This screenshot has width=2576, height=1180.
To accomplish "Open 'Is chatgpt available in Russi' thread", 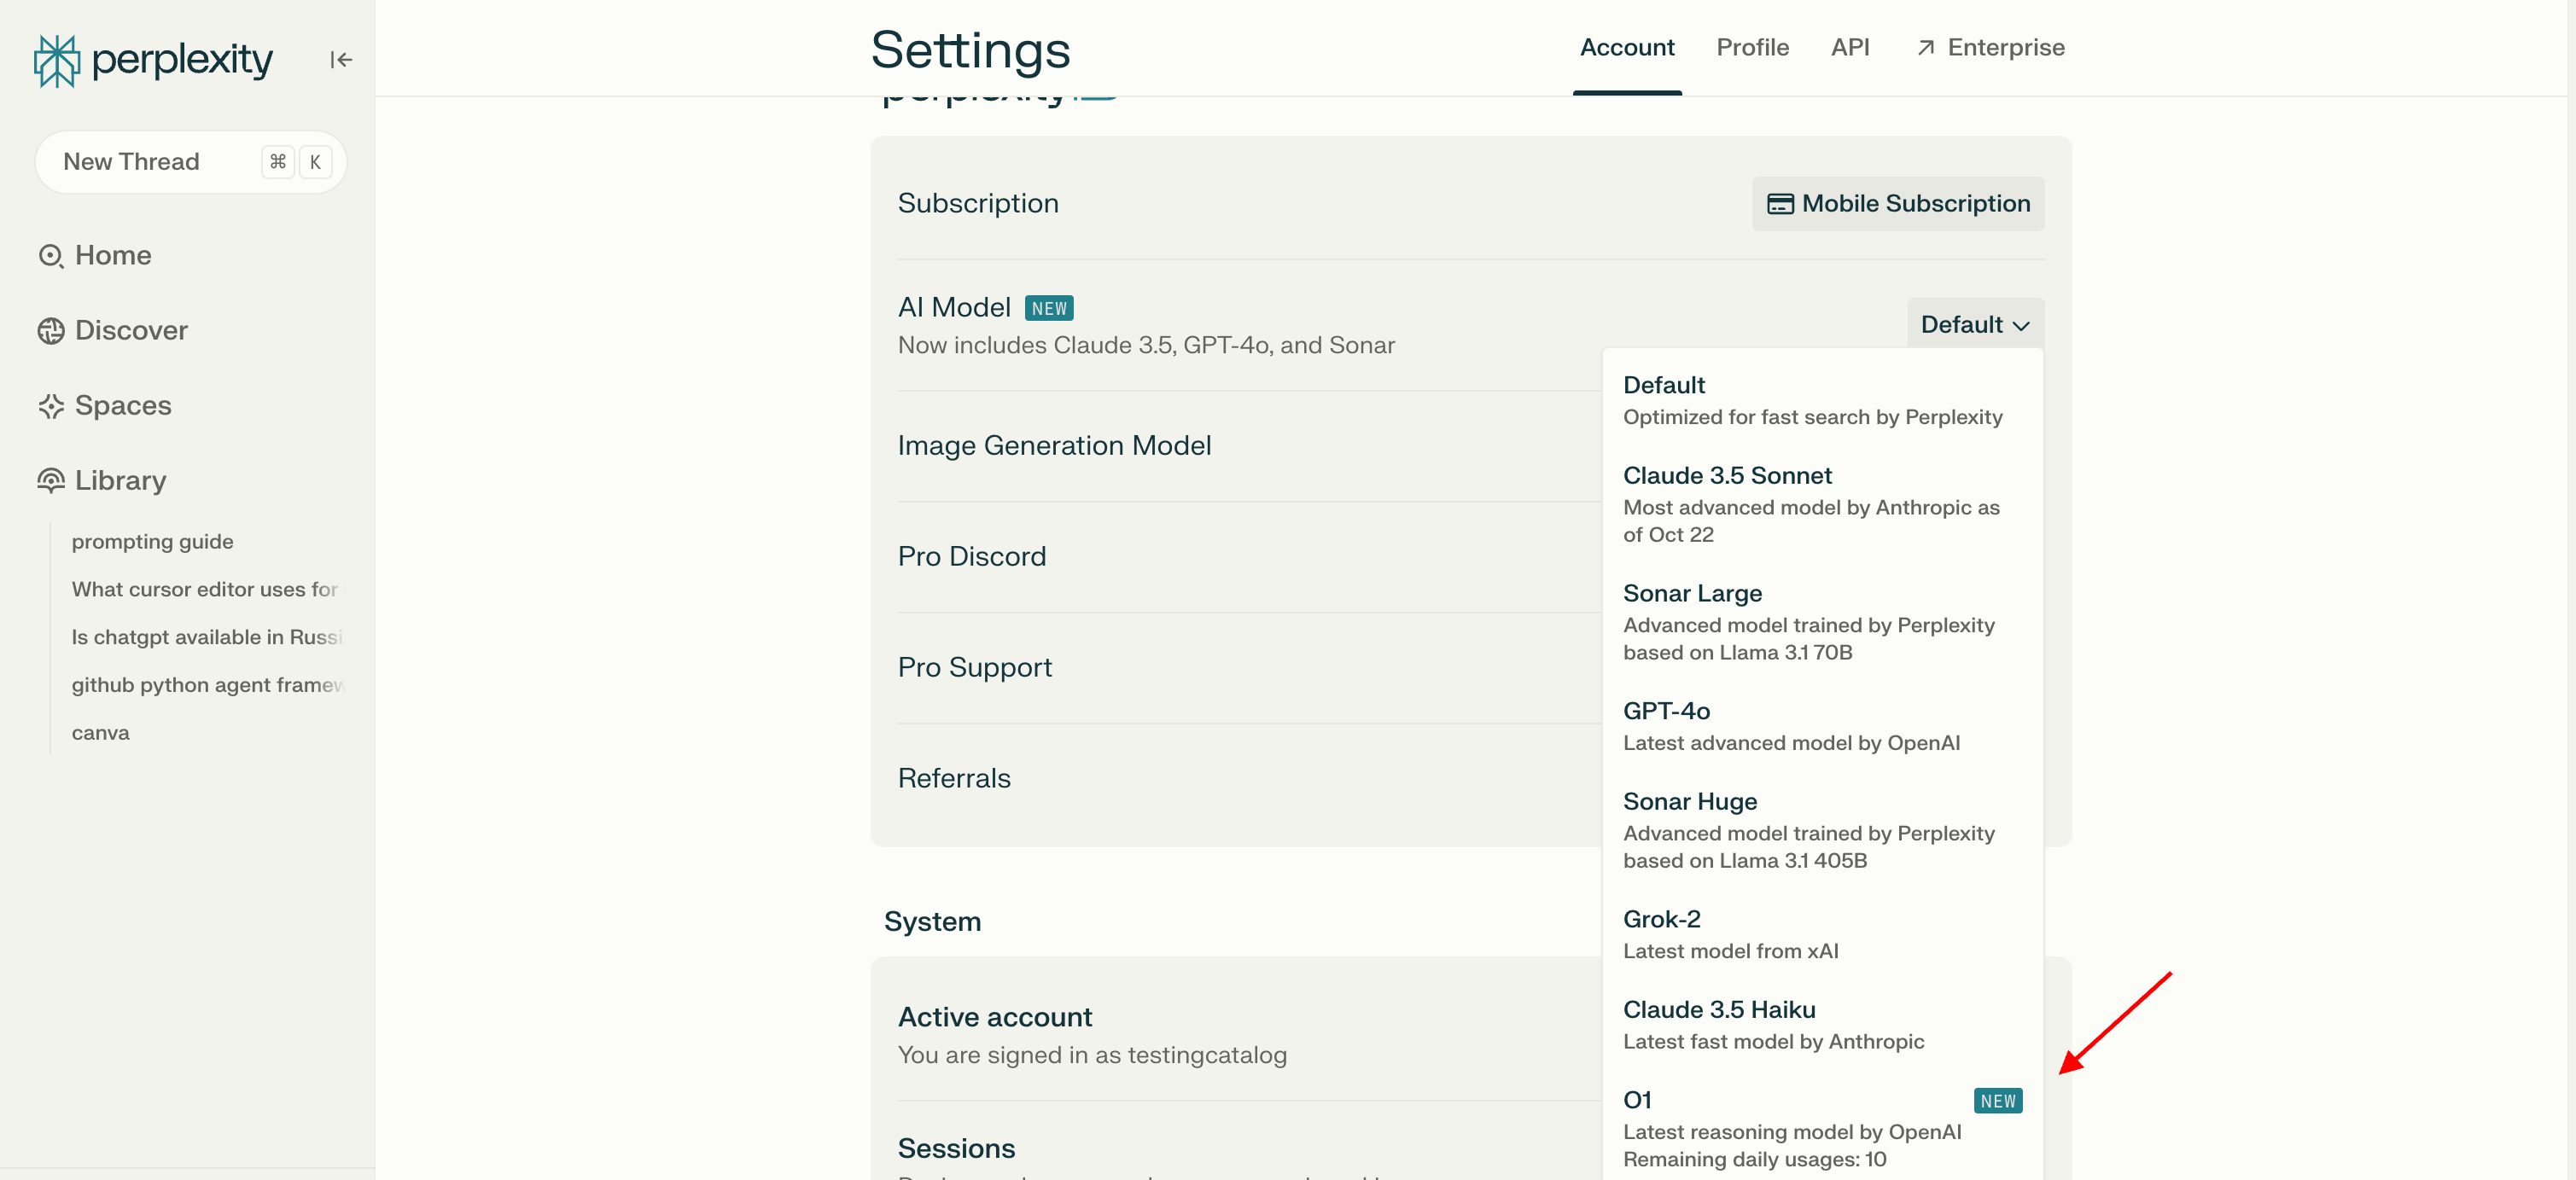I will (x=207, y=637).
